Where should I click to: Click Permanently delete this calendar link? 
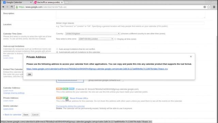click(x=71, y=106)
